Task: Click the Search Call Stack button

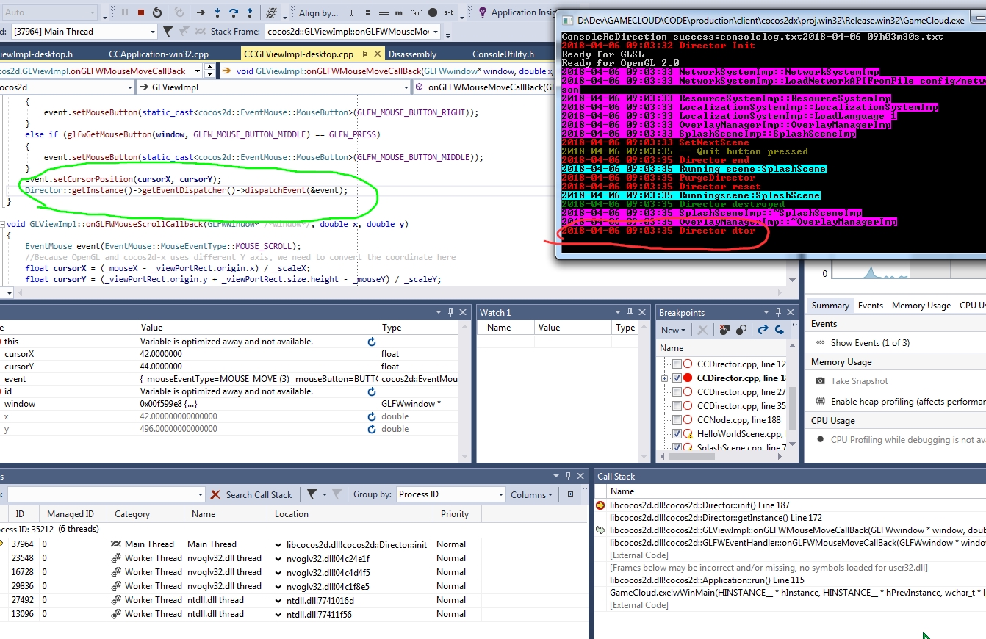Action: click(x=251, y=495)
